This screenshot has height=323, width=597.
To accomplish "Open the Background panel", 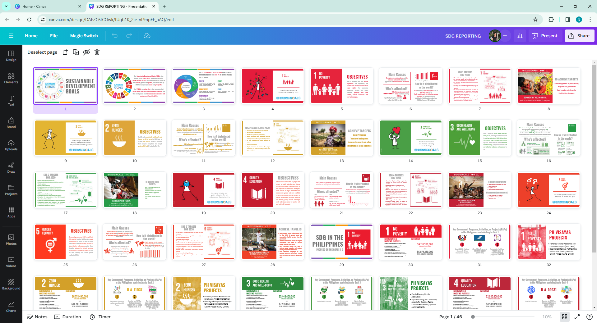I will click(x=11, y=284).
